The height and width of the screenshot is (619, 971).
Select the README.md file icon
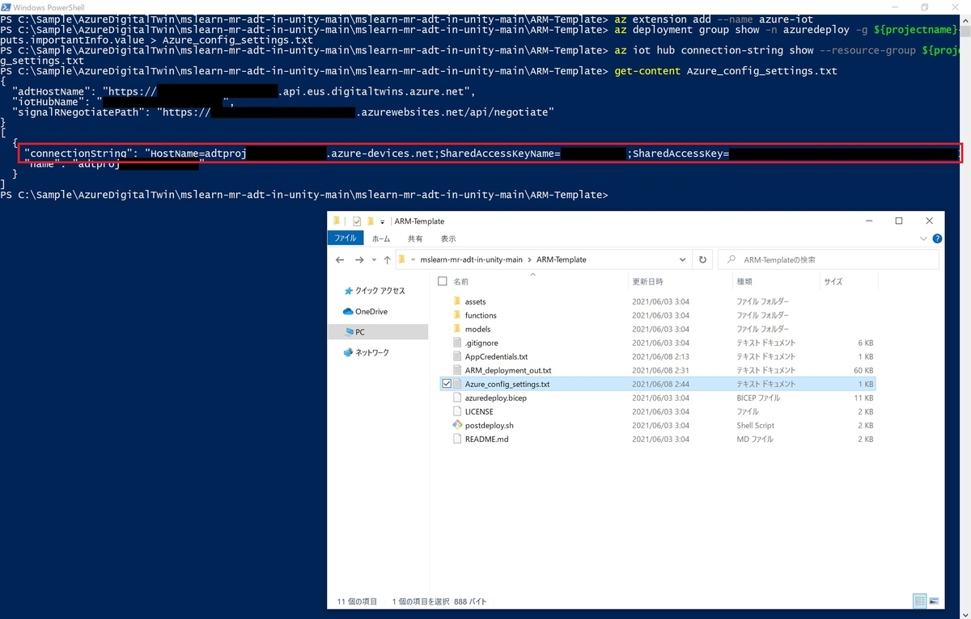[x=457, y=439]
